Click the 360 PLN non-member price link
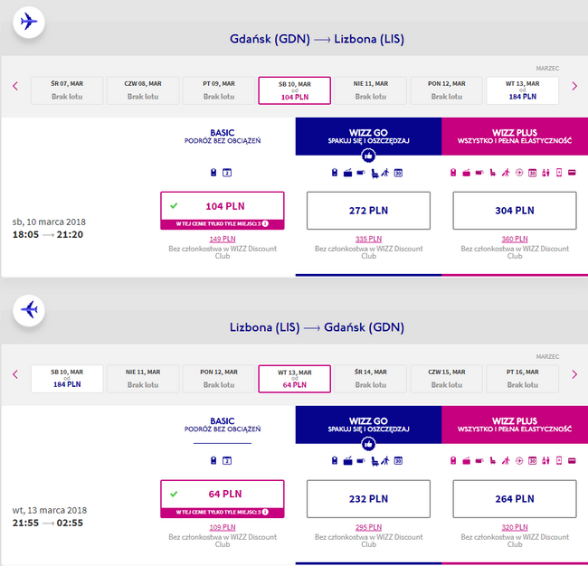Viewport: 588px width, 566px height. [x=515, y=239]
